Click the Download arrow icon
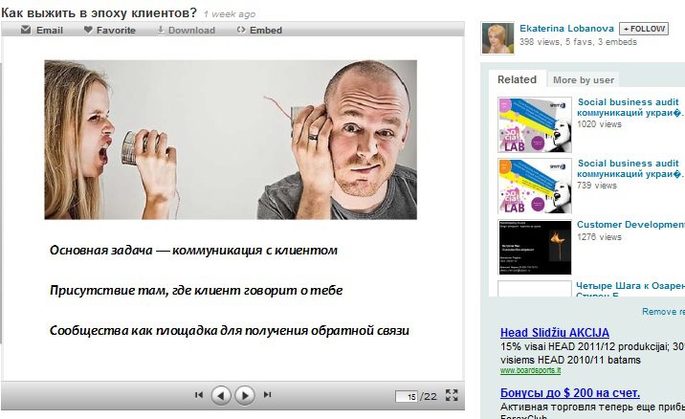 point(161,30)
